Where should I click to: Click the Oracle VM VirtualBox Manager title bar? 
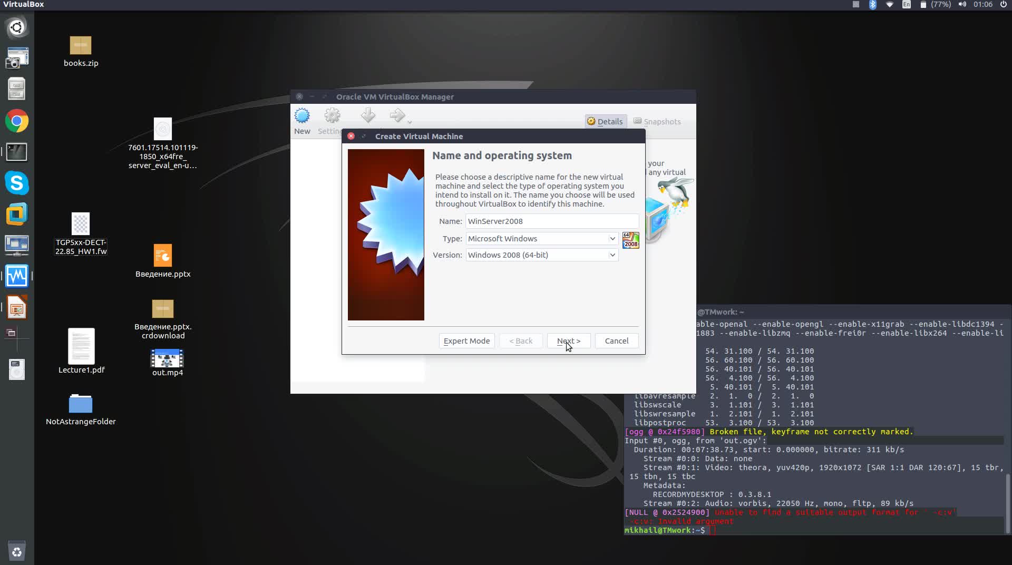point(493,97)
